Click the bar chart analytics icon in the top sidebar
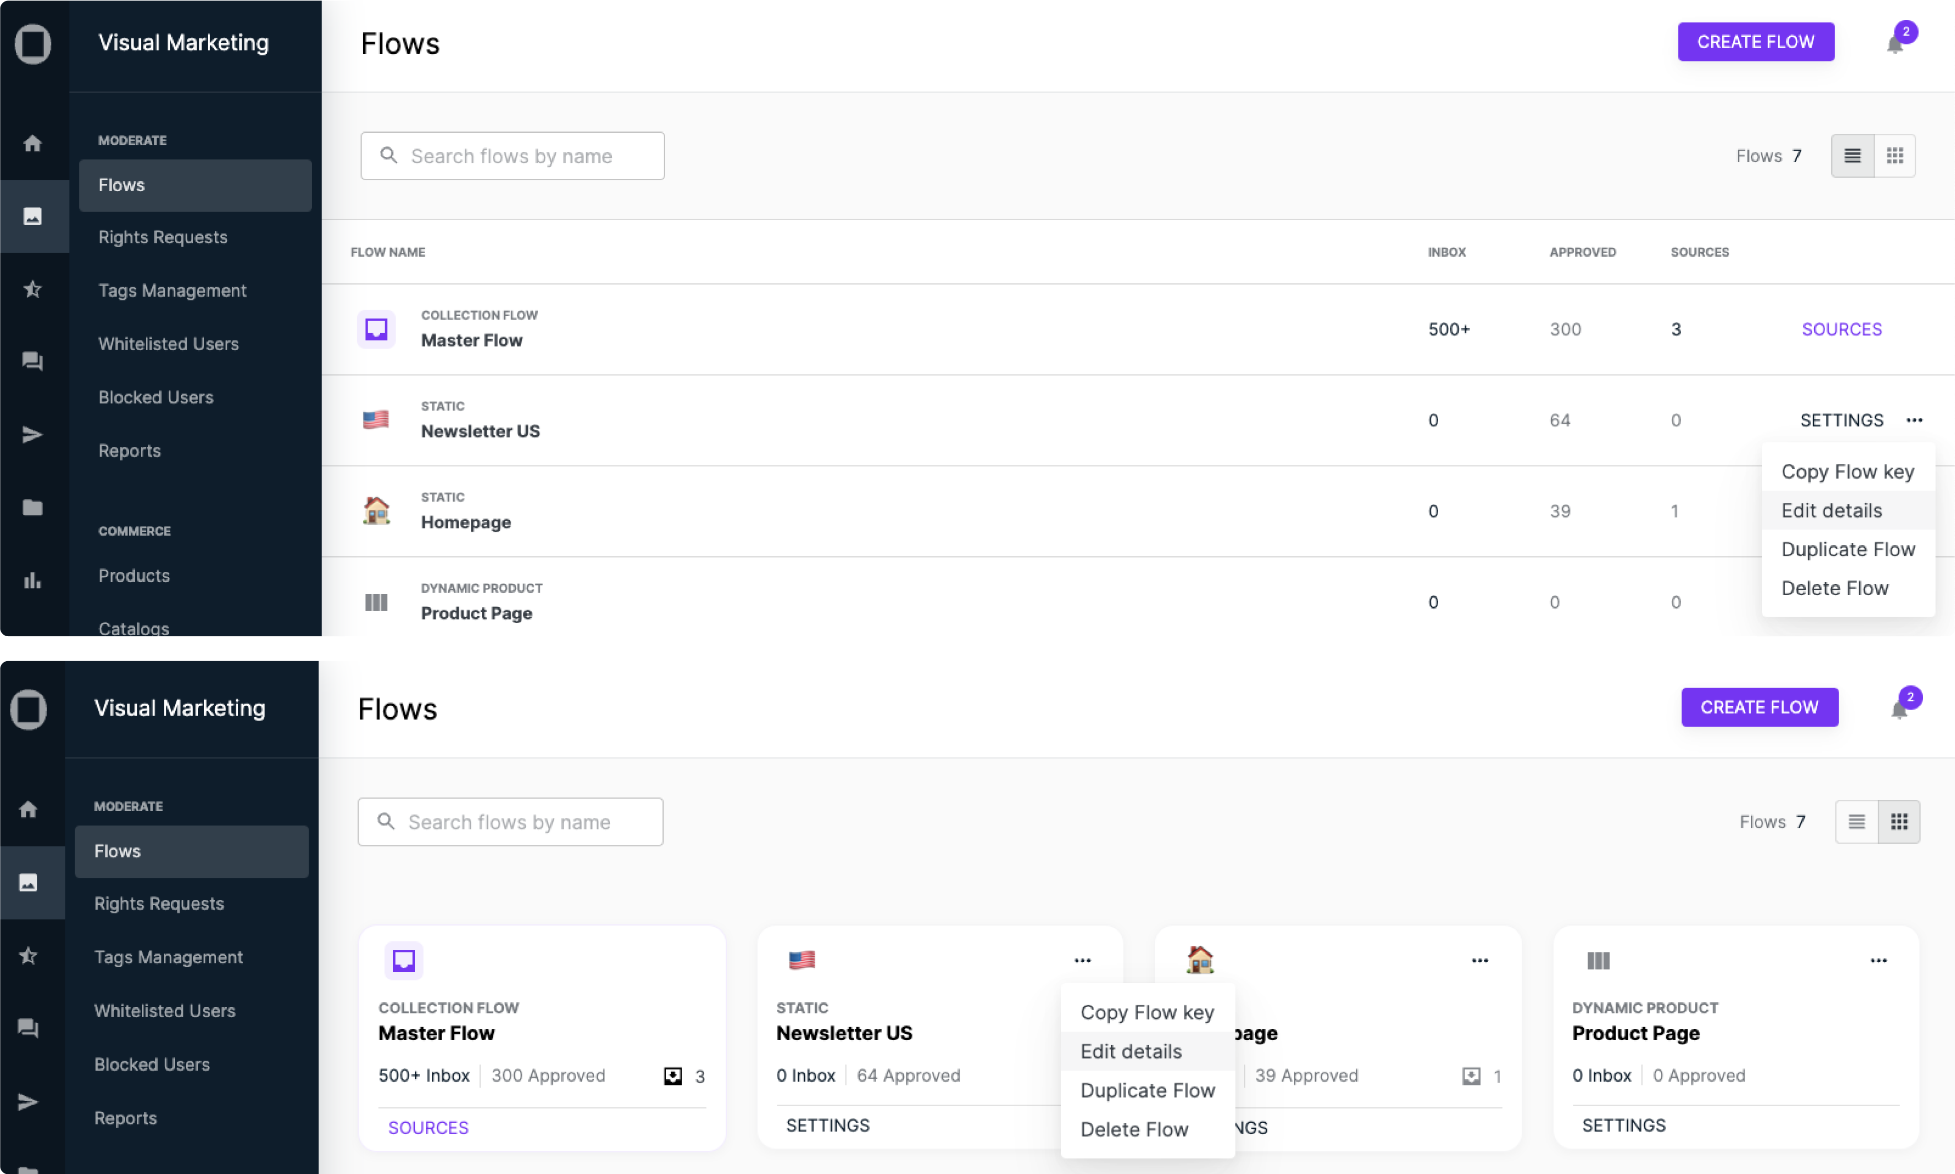 [x=32, y=581]
